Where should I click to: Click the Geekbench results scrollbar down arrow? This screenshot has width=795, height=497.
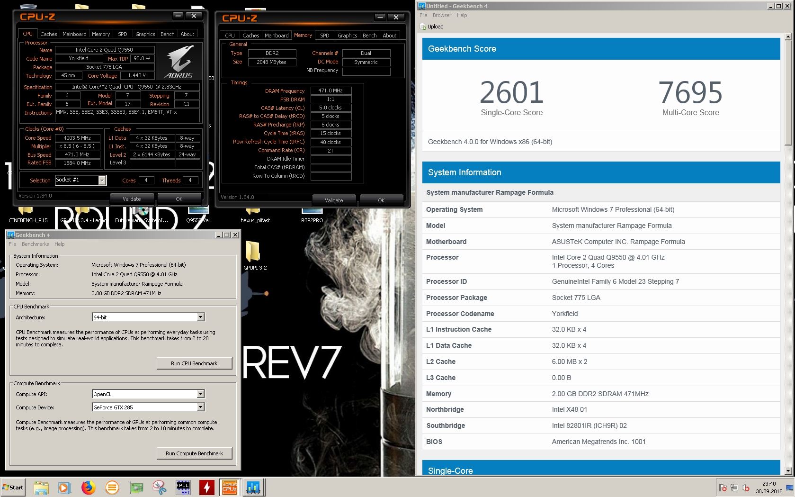[x=788, y=471]
